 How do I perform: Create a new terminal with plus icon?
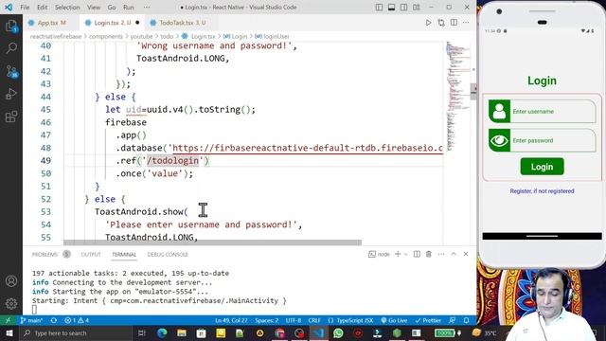(398, 254)
